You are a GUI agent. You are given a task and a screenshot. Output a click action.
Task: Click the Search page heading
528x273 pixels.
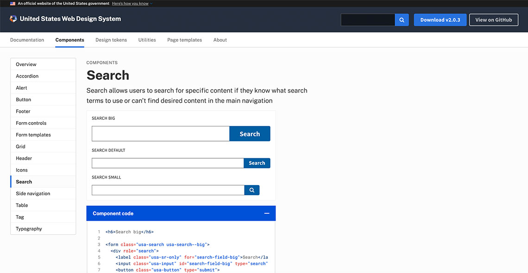coord(108,75)
